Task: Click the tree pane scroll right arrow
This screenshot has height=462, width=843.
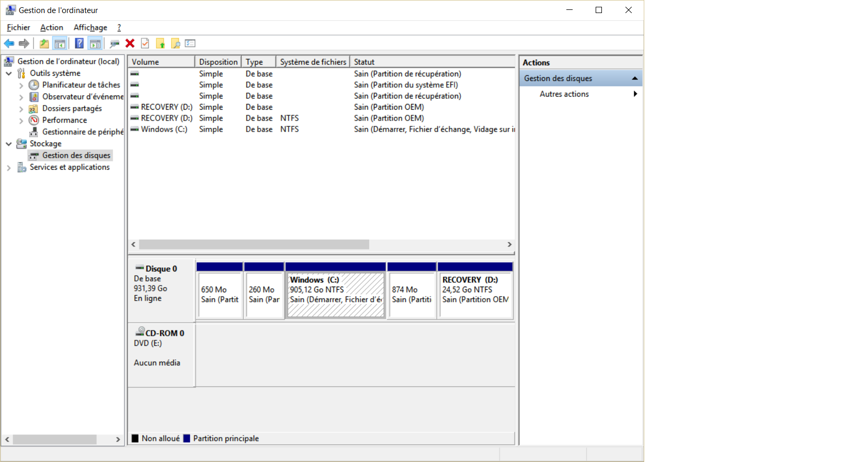Action: 118,440
